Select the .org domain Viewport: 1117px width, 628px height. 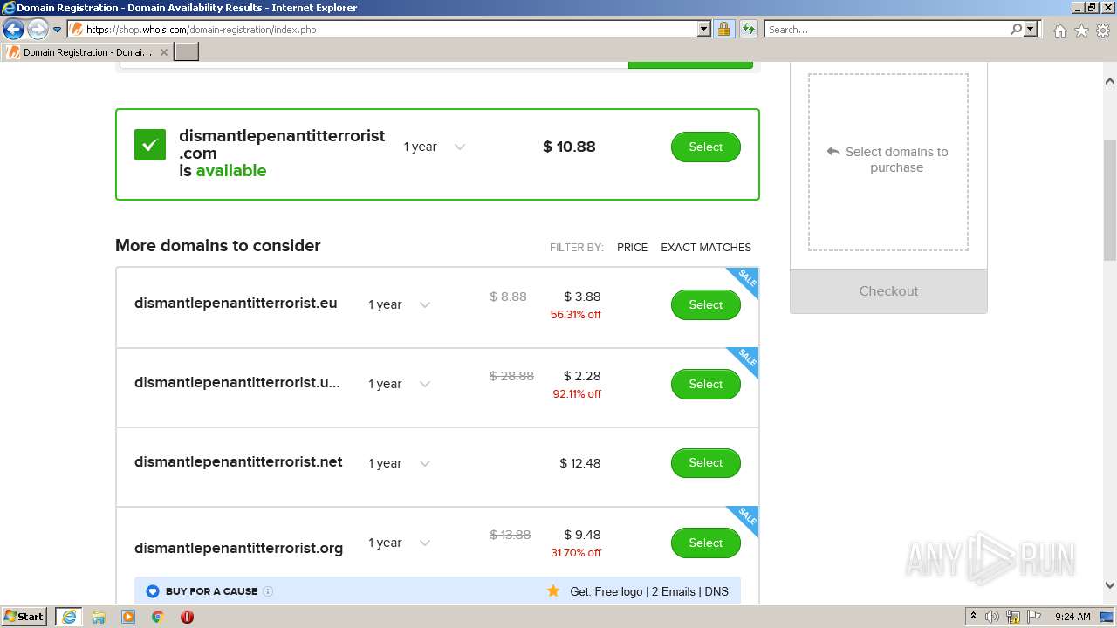(705, 543)
